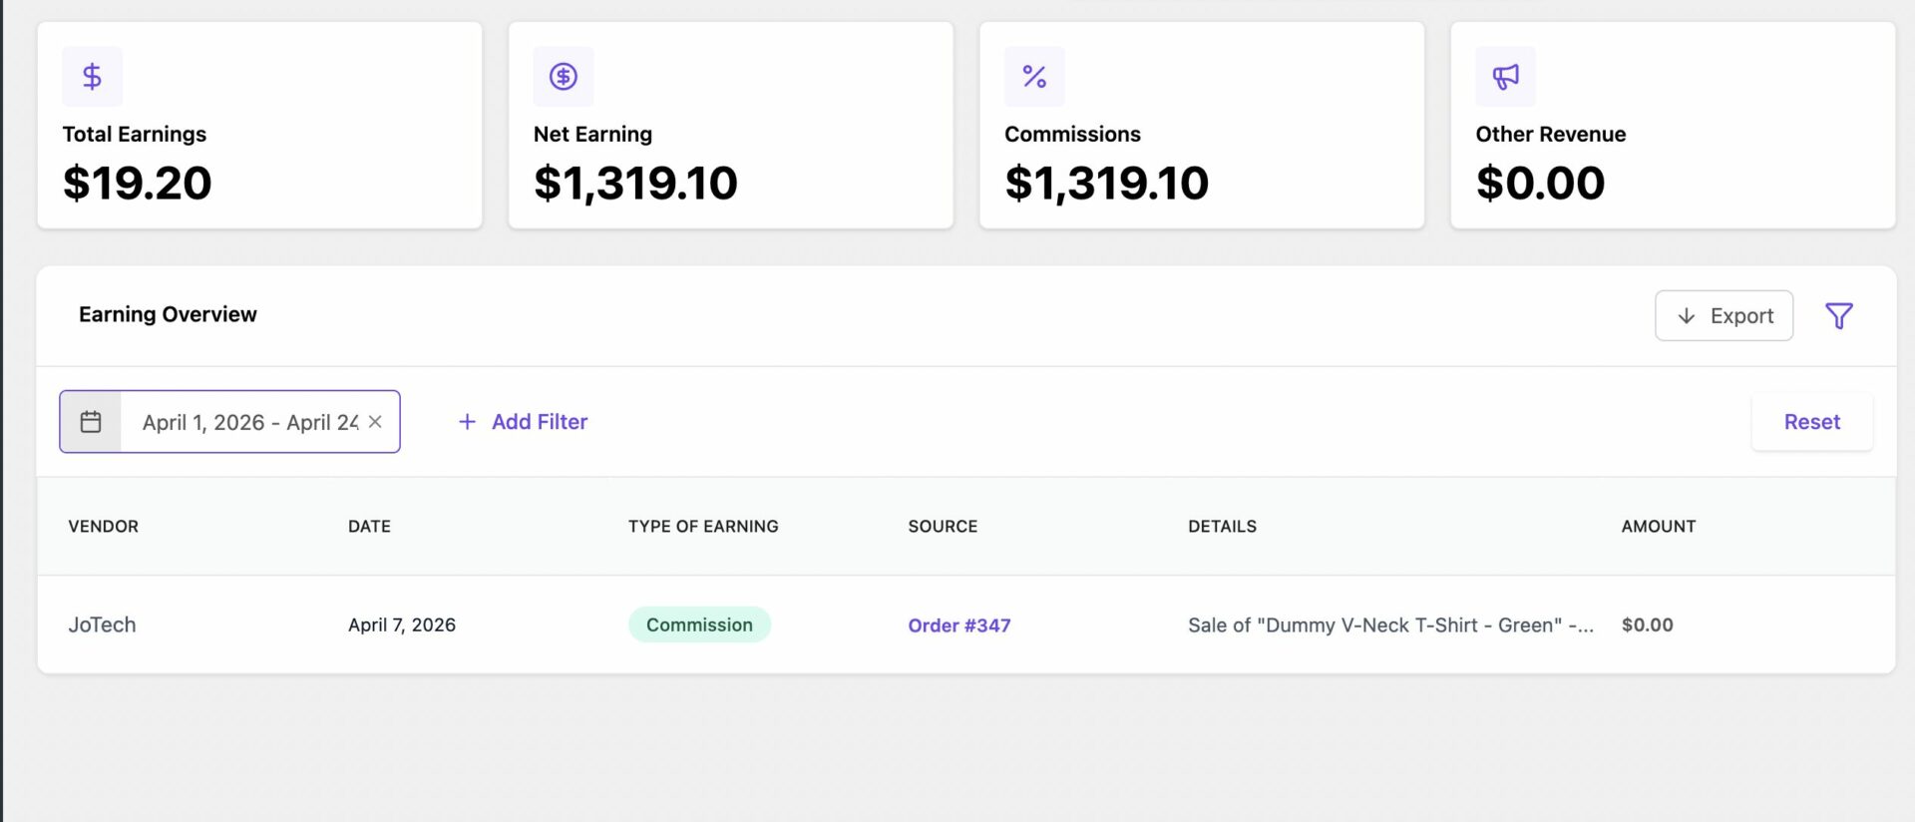Click the SOURCE column header
1915x822 pixels.
943,526
